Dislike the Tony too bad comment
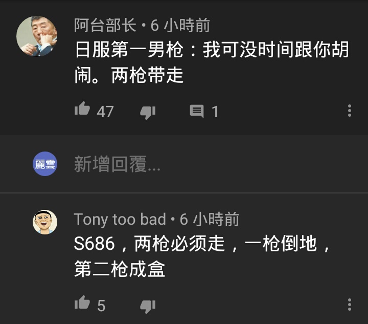 click(x=148, y=307)
